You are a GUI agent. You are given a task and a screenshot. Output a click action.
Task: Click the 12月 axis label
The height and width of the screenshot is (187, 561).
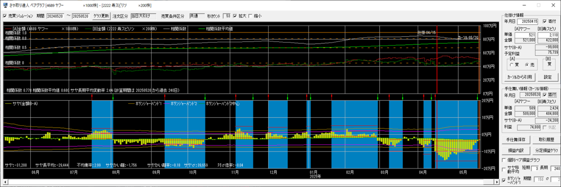coord(273,172)
